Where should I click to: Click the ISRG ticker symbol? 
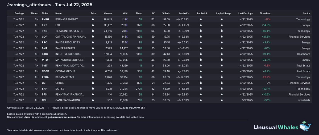pyautogui.click(x=45, y=54)
